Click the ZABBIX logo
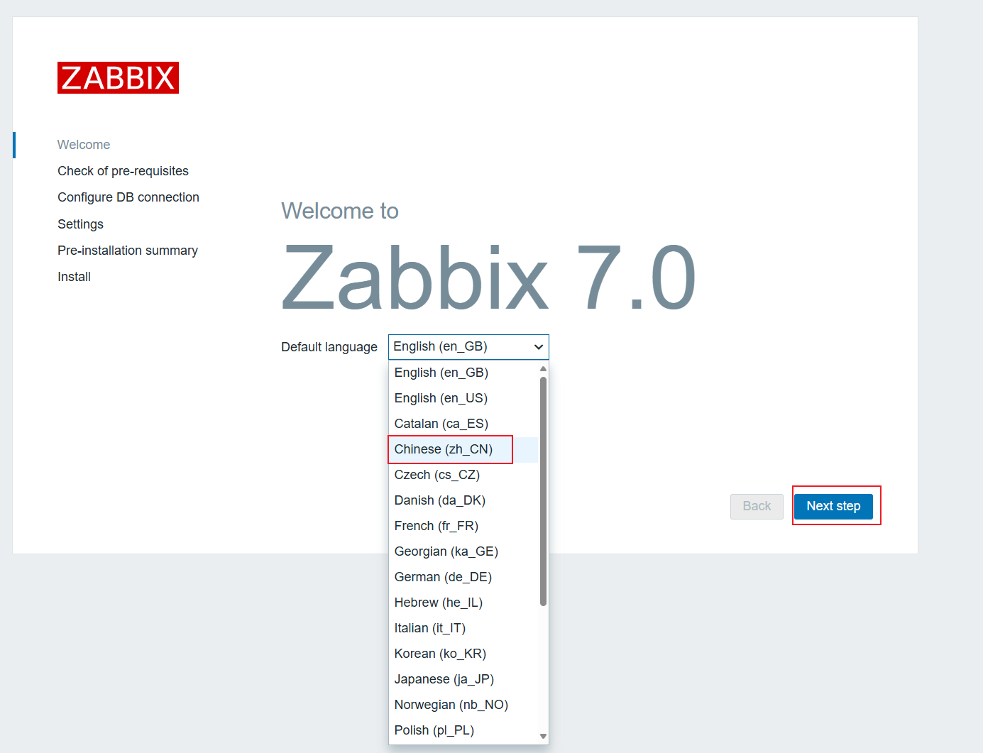The width and height of the screenshot is (983, 753). tap(118, 77)
